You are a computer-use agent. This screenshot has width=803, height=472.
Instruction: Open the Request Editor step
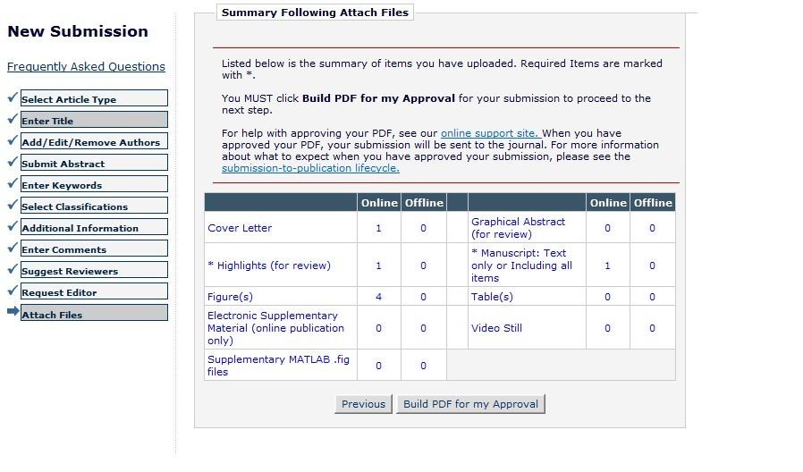[x=94, y=292]
